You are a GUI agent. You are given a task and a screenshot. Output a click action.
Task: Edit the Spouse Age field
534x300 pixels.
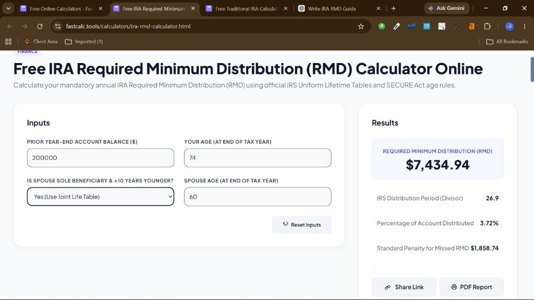click(x=258, y=196)
